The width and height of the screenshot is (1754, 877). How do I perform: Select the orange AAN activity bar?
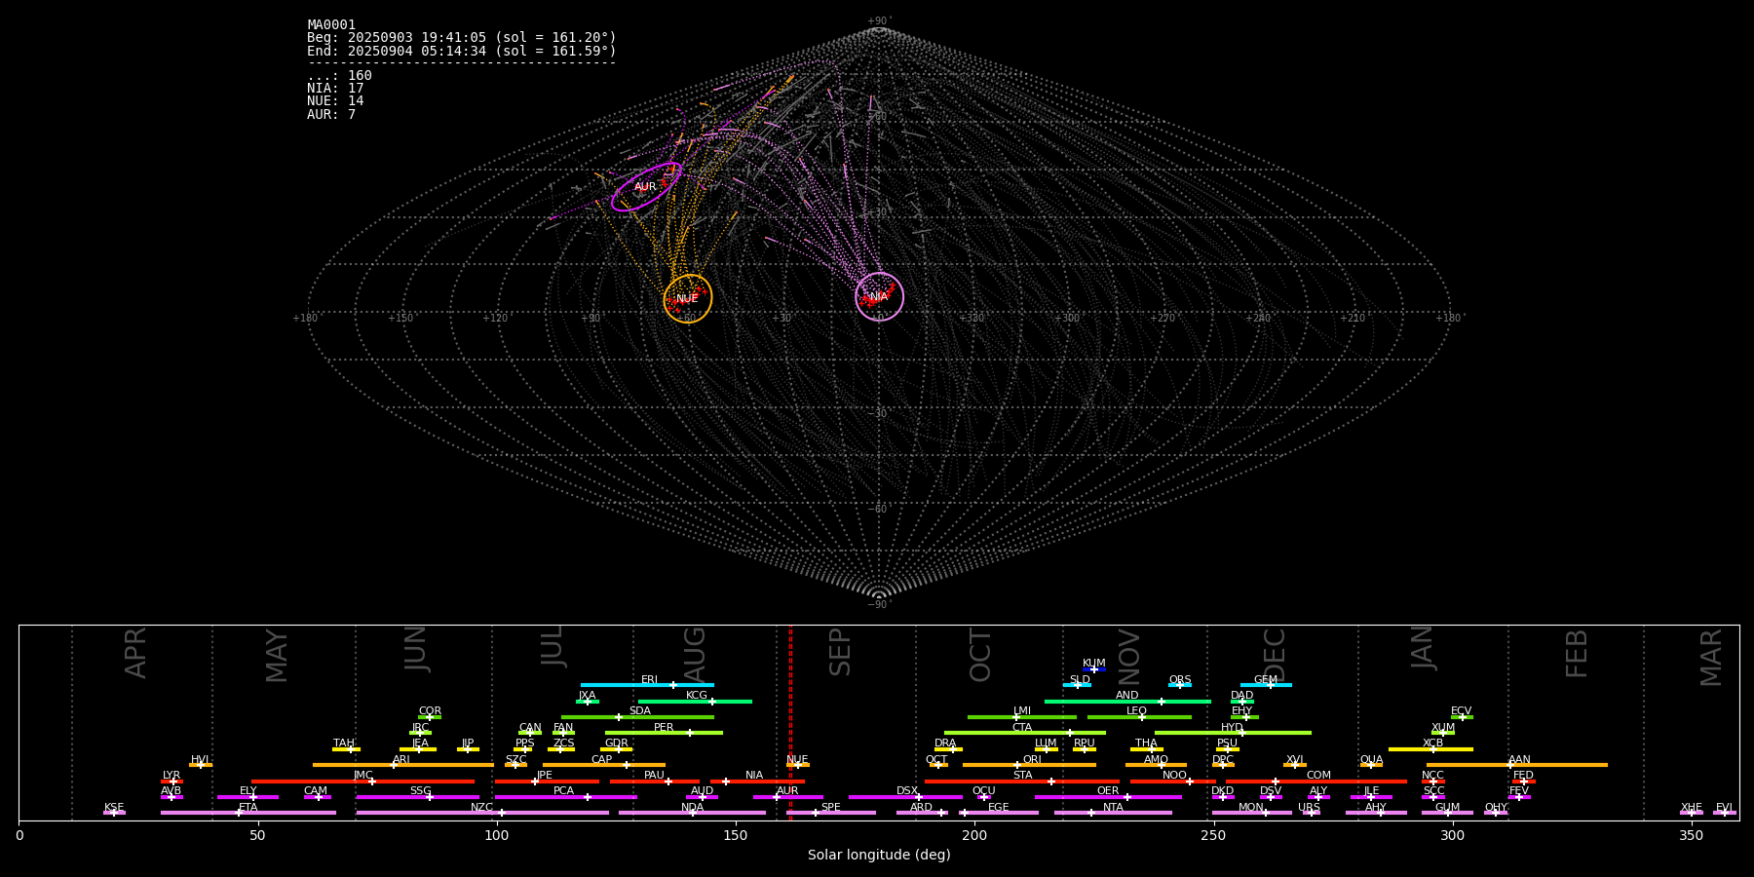click(x=1559, y=765)
